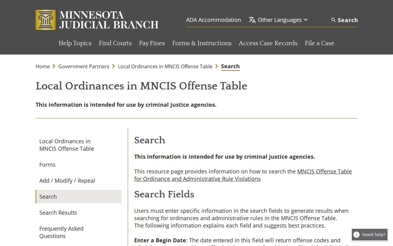The height and width of the screenshot is (246, 393).
Task: Go to Home breadcrumb
Action: tap(43, 66)
